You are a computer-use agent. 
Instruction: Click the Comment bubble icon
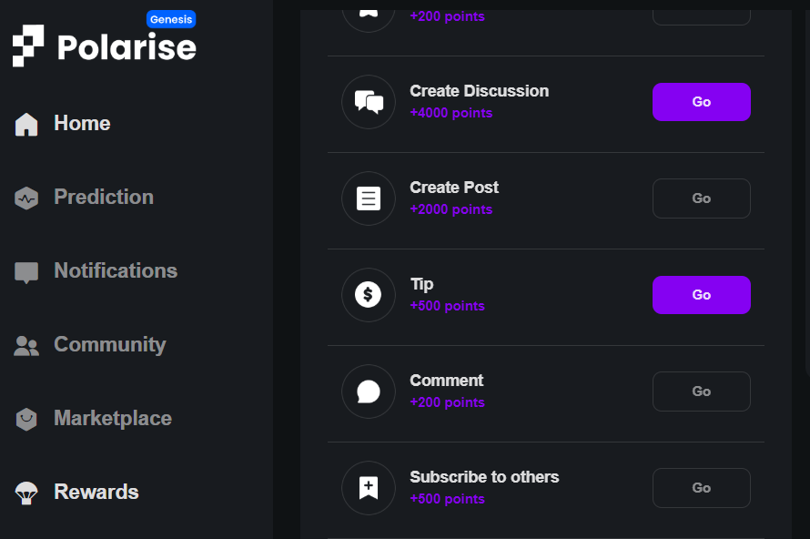click(369, 392)
